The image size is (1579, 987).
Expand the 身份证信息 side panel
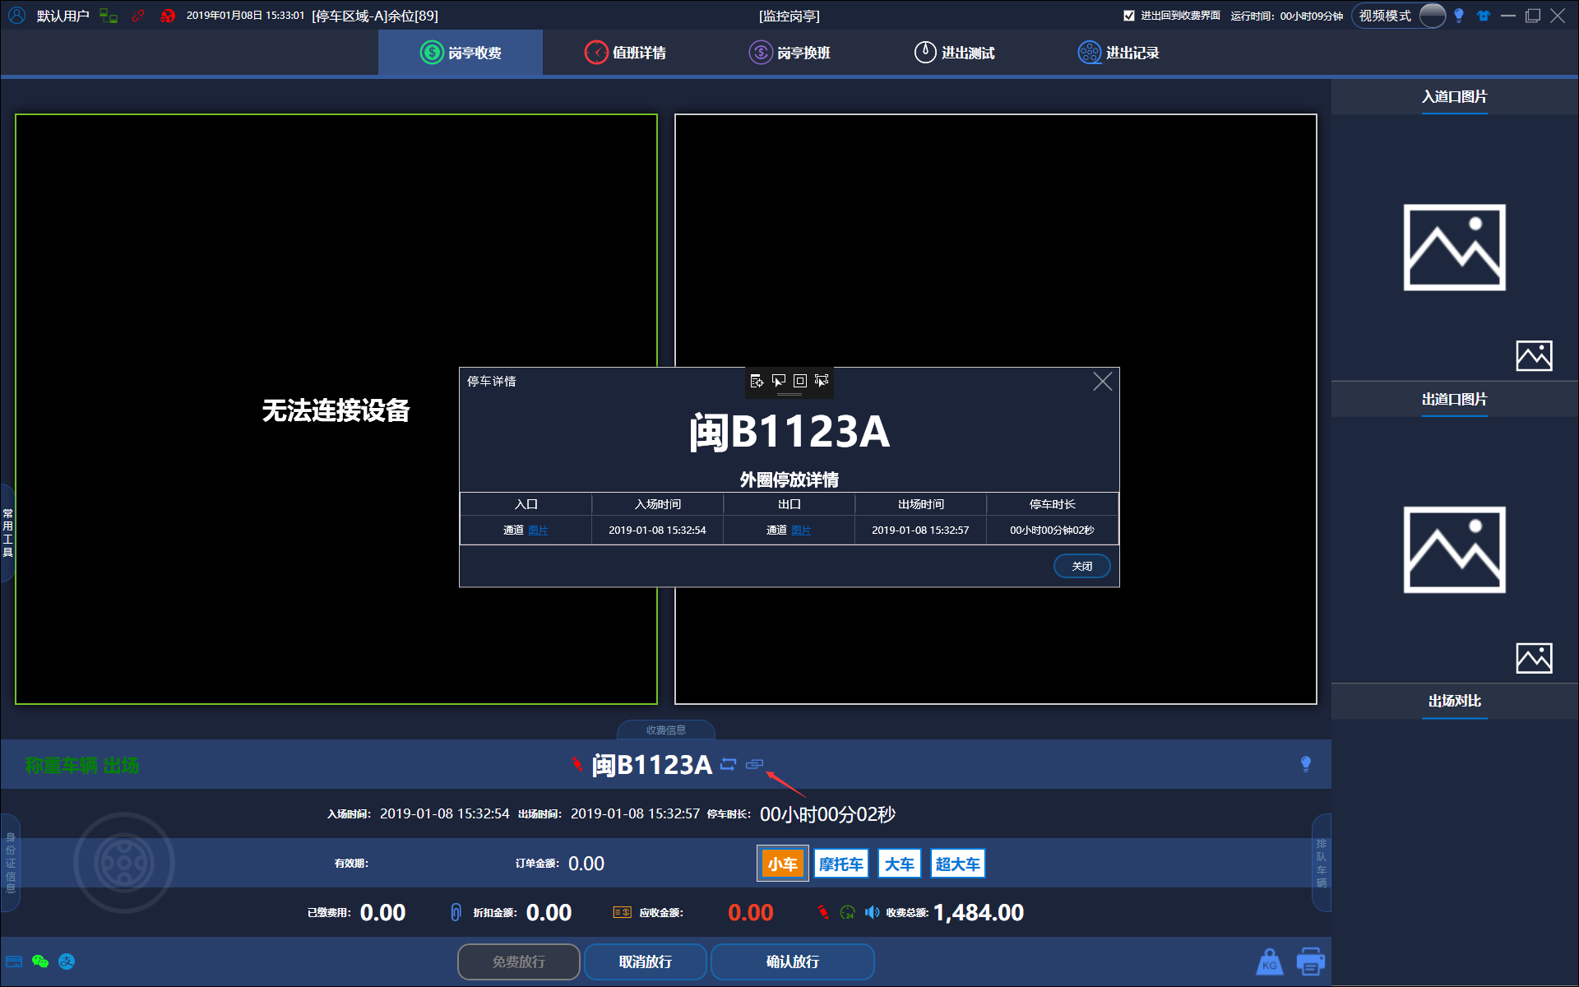tap(10, 863)
